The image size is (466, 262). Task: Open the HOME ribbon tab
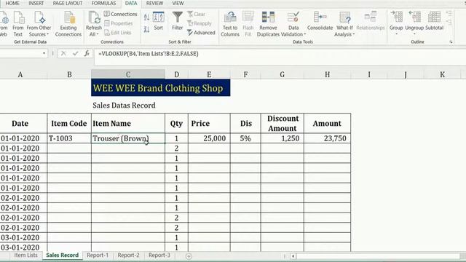pyautogui.click(x=12, y=3)
